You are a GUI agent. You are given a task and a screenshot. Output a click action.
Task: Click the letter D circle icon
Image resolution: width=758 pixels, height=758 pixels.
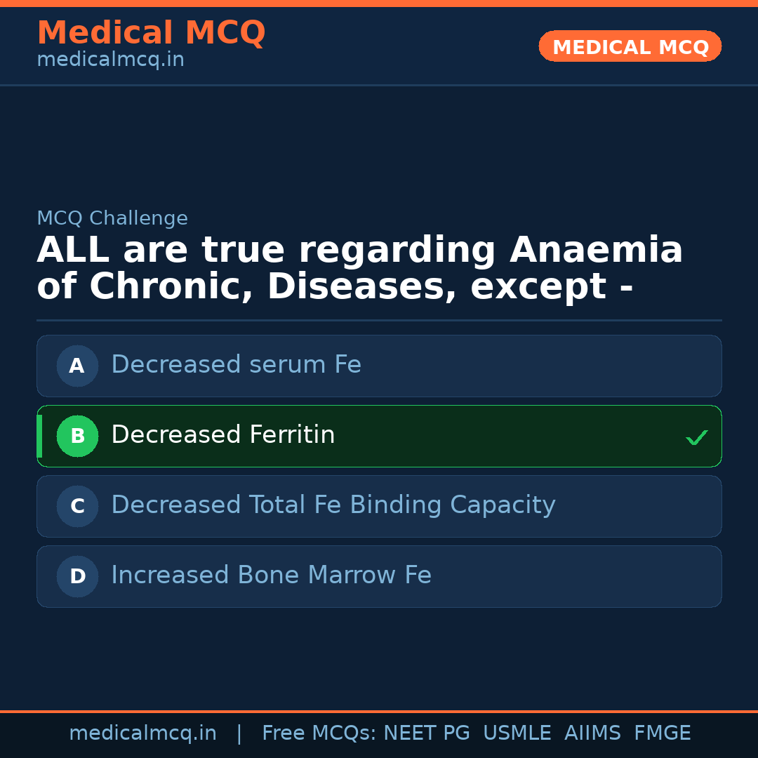77,576
